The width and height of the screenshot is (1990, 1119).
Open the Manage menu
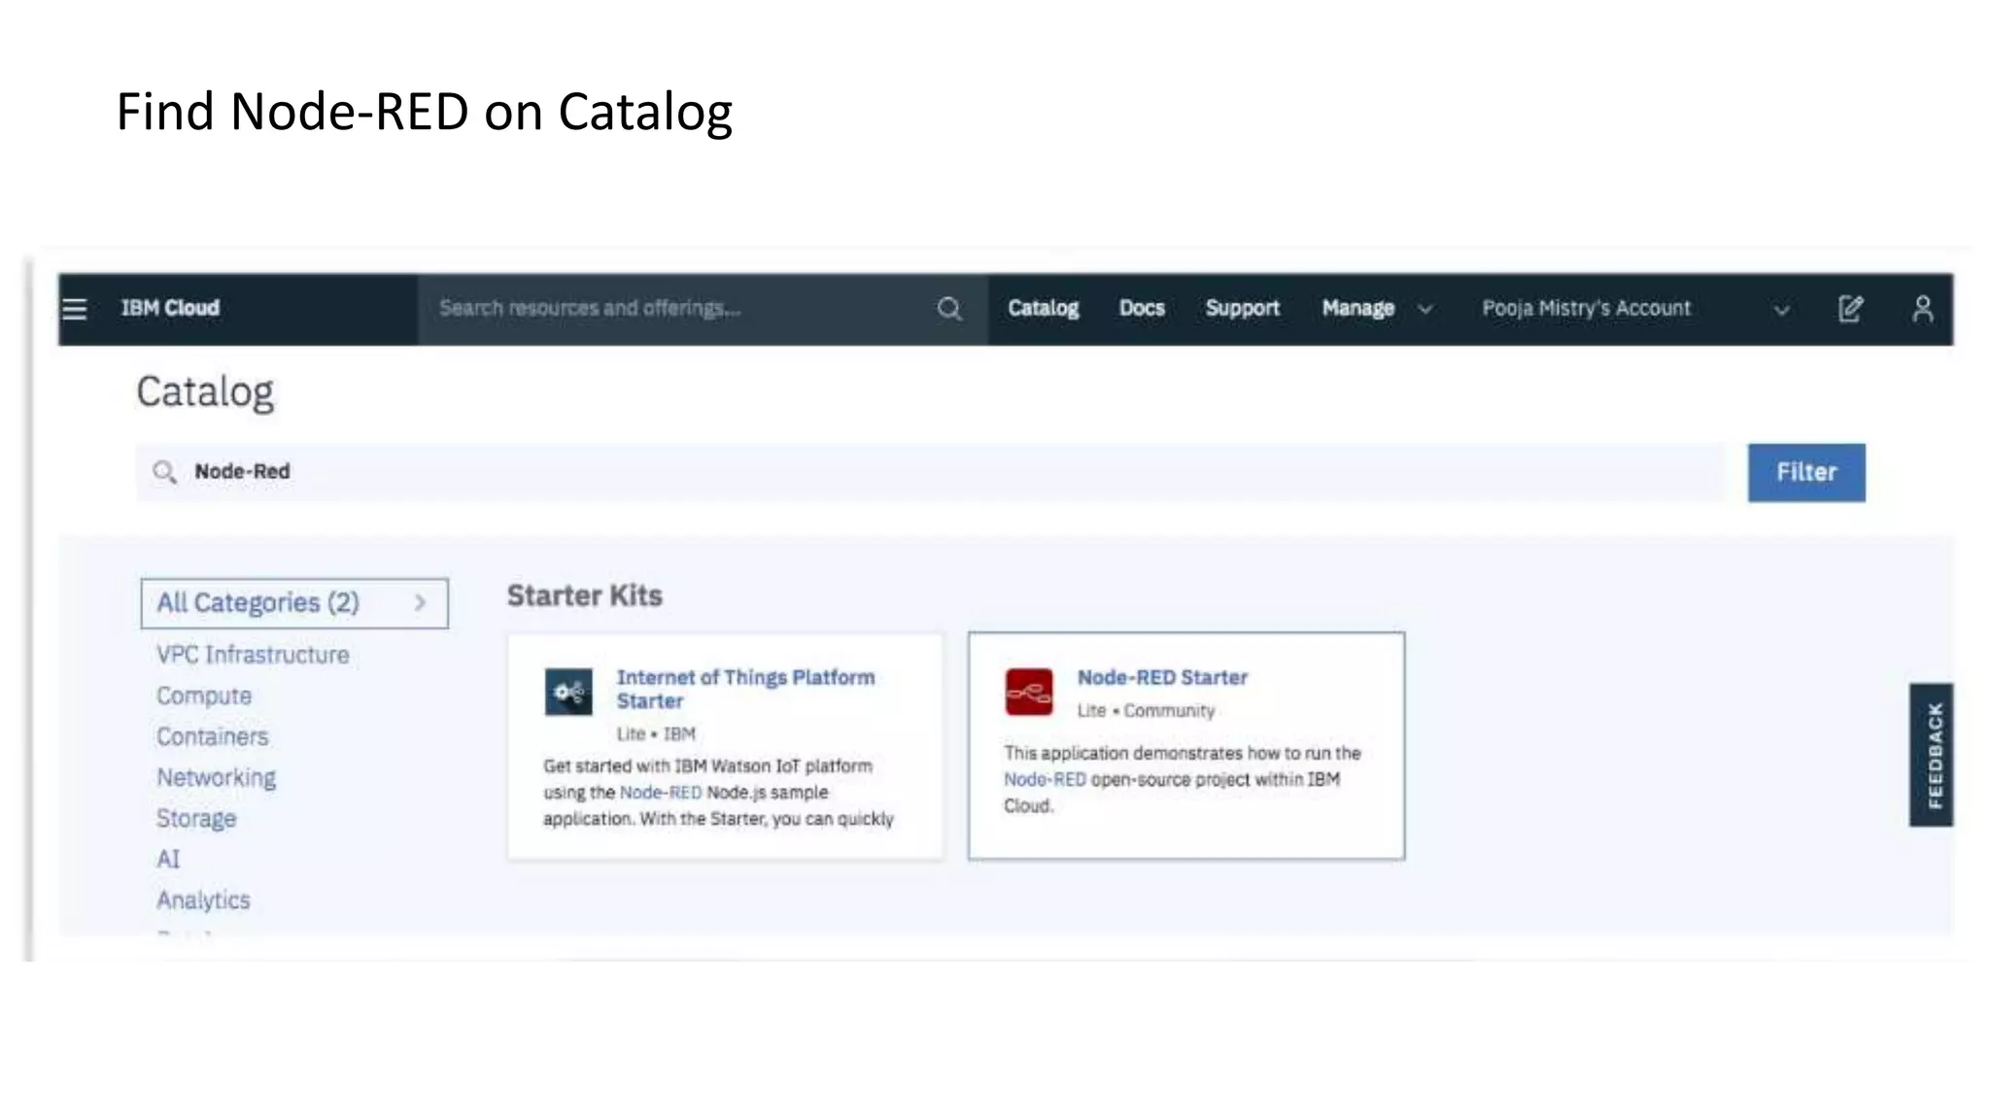[x=1358, y=308]
